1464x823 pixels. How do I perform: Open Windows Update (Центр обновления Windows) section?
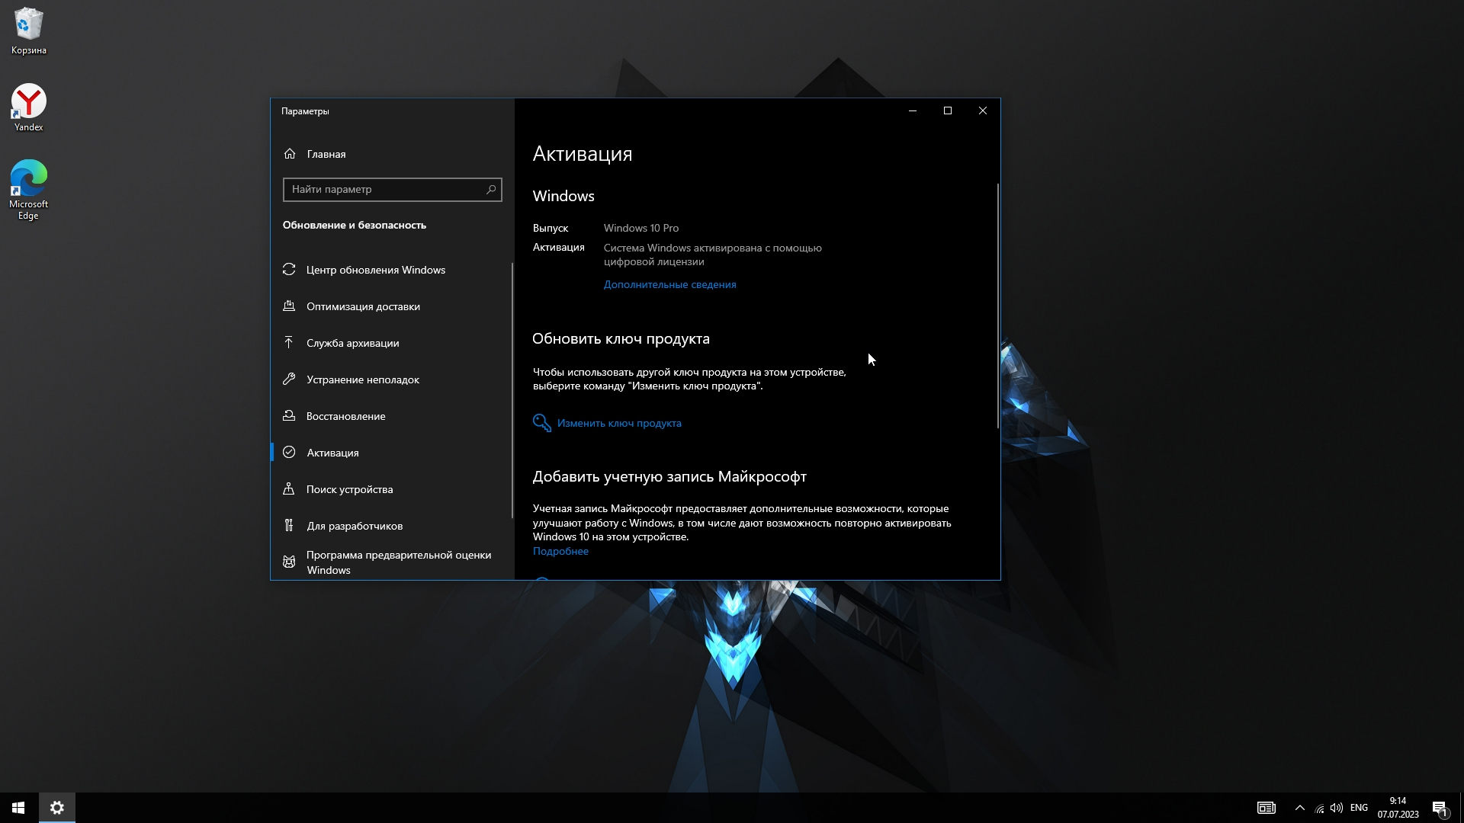tap(375, 270)
